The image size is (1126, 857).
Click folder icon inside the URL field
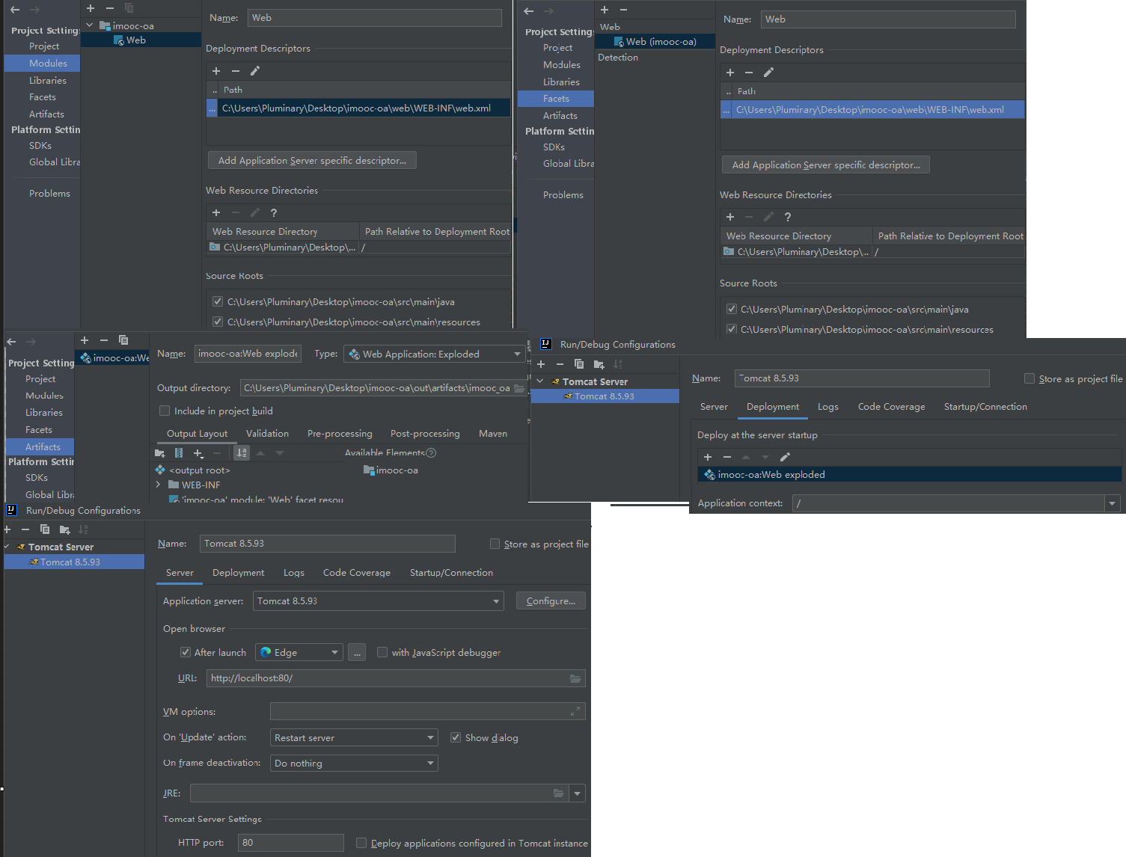575,678
